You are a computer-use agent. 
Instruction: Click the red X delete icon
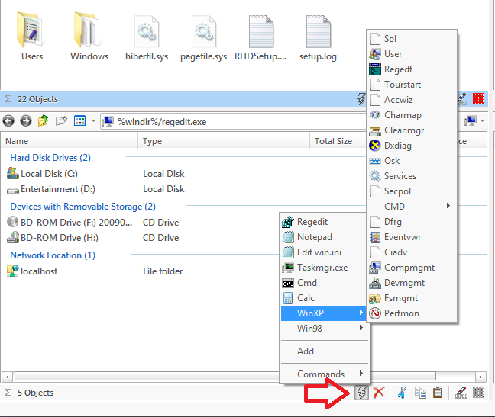click(x=379, y=393)
